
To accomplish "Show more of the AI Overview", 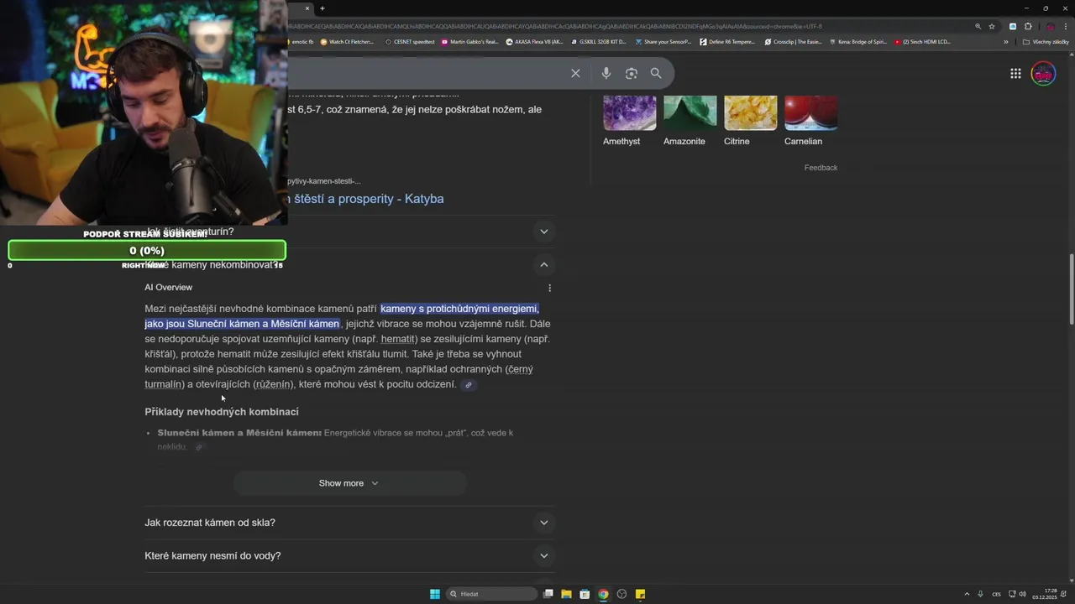I will point(349,483).
